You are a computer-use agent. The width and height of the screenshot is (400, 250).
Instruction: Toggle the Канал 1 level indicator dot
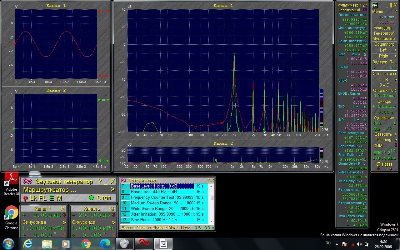(x=64, y=215)
